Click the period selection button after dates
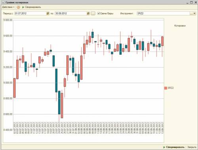This screenshot has width=198, height=150. pyautogui.click(x=93, y=13)
